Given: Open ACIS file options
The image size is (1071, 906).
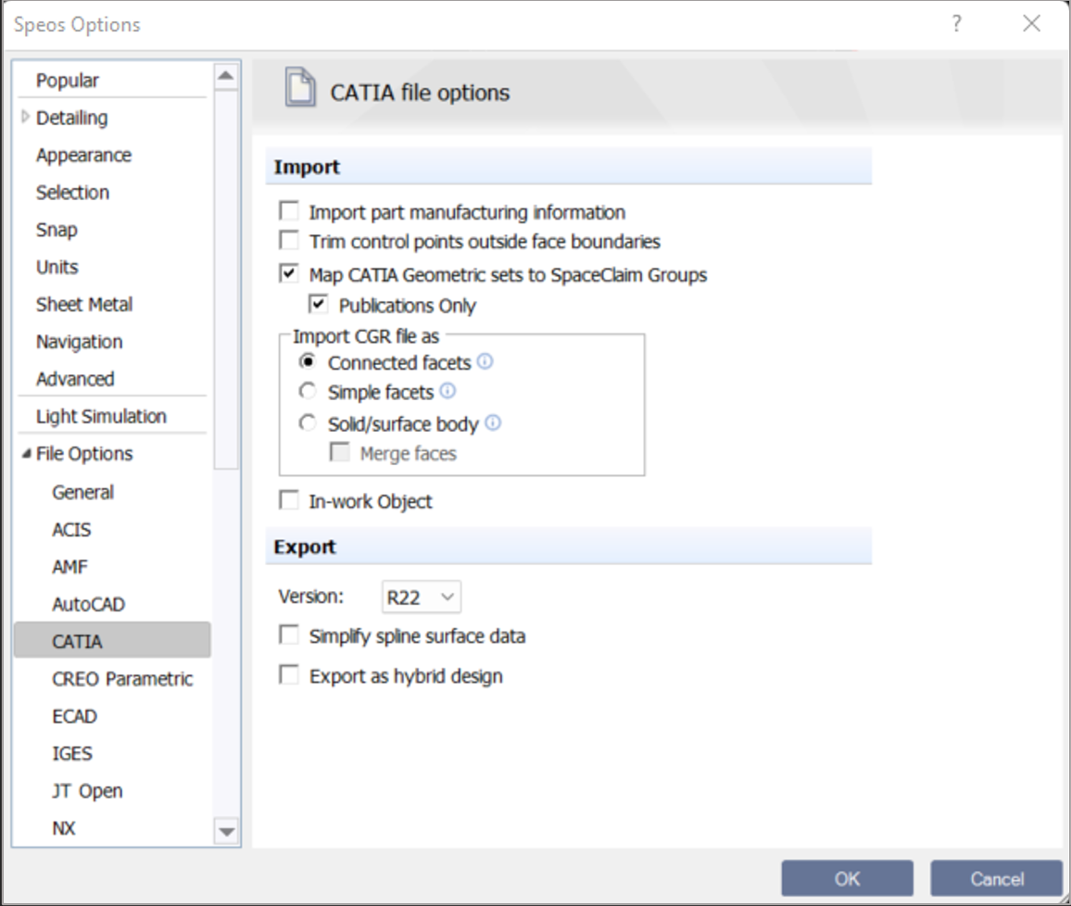Looking at the screenshot, I should click(71, 530).
